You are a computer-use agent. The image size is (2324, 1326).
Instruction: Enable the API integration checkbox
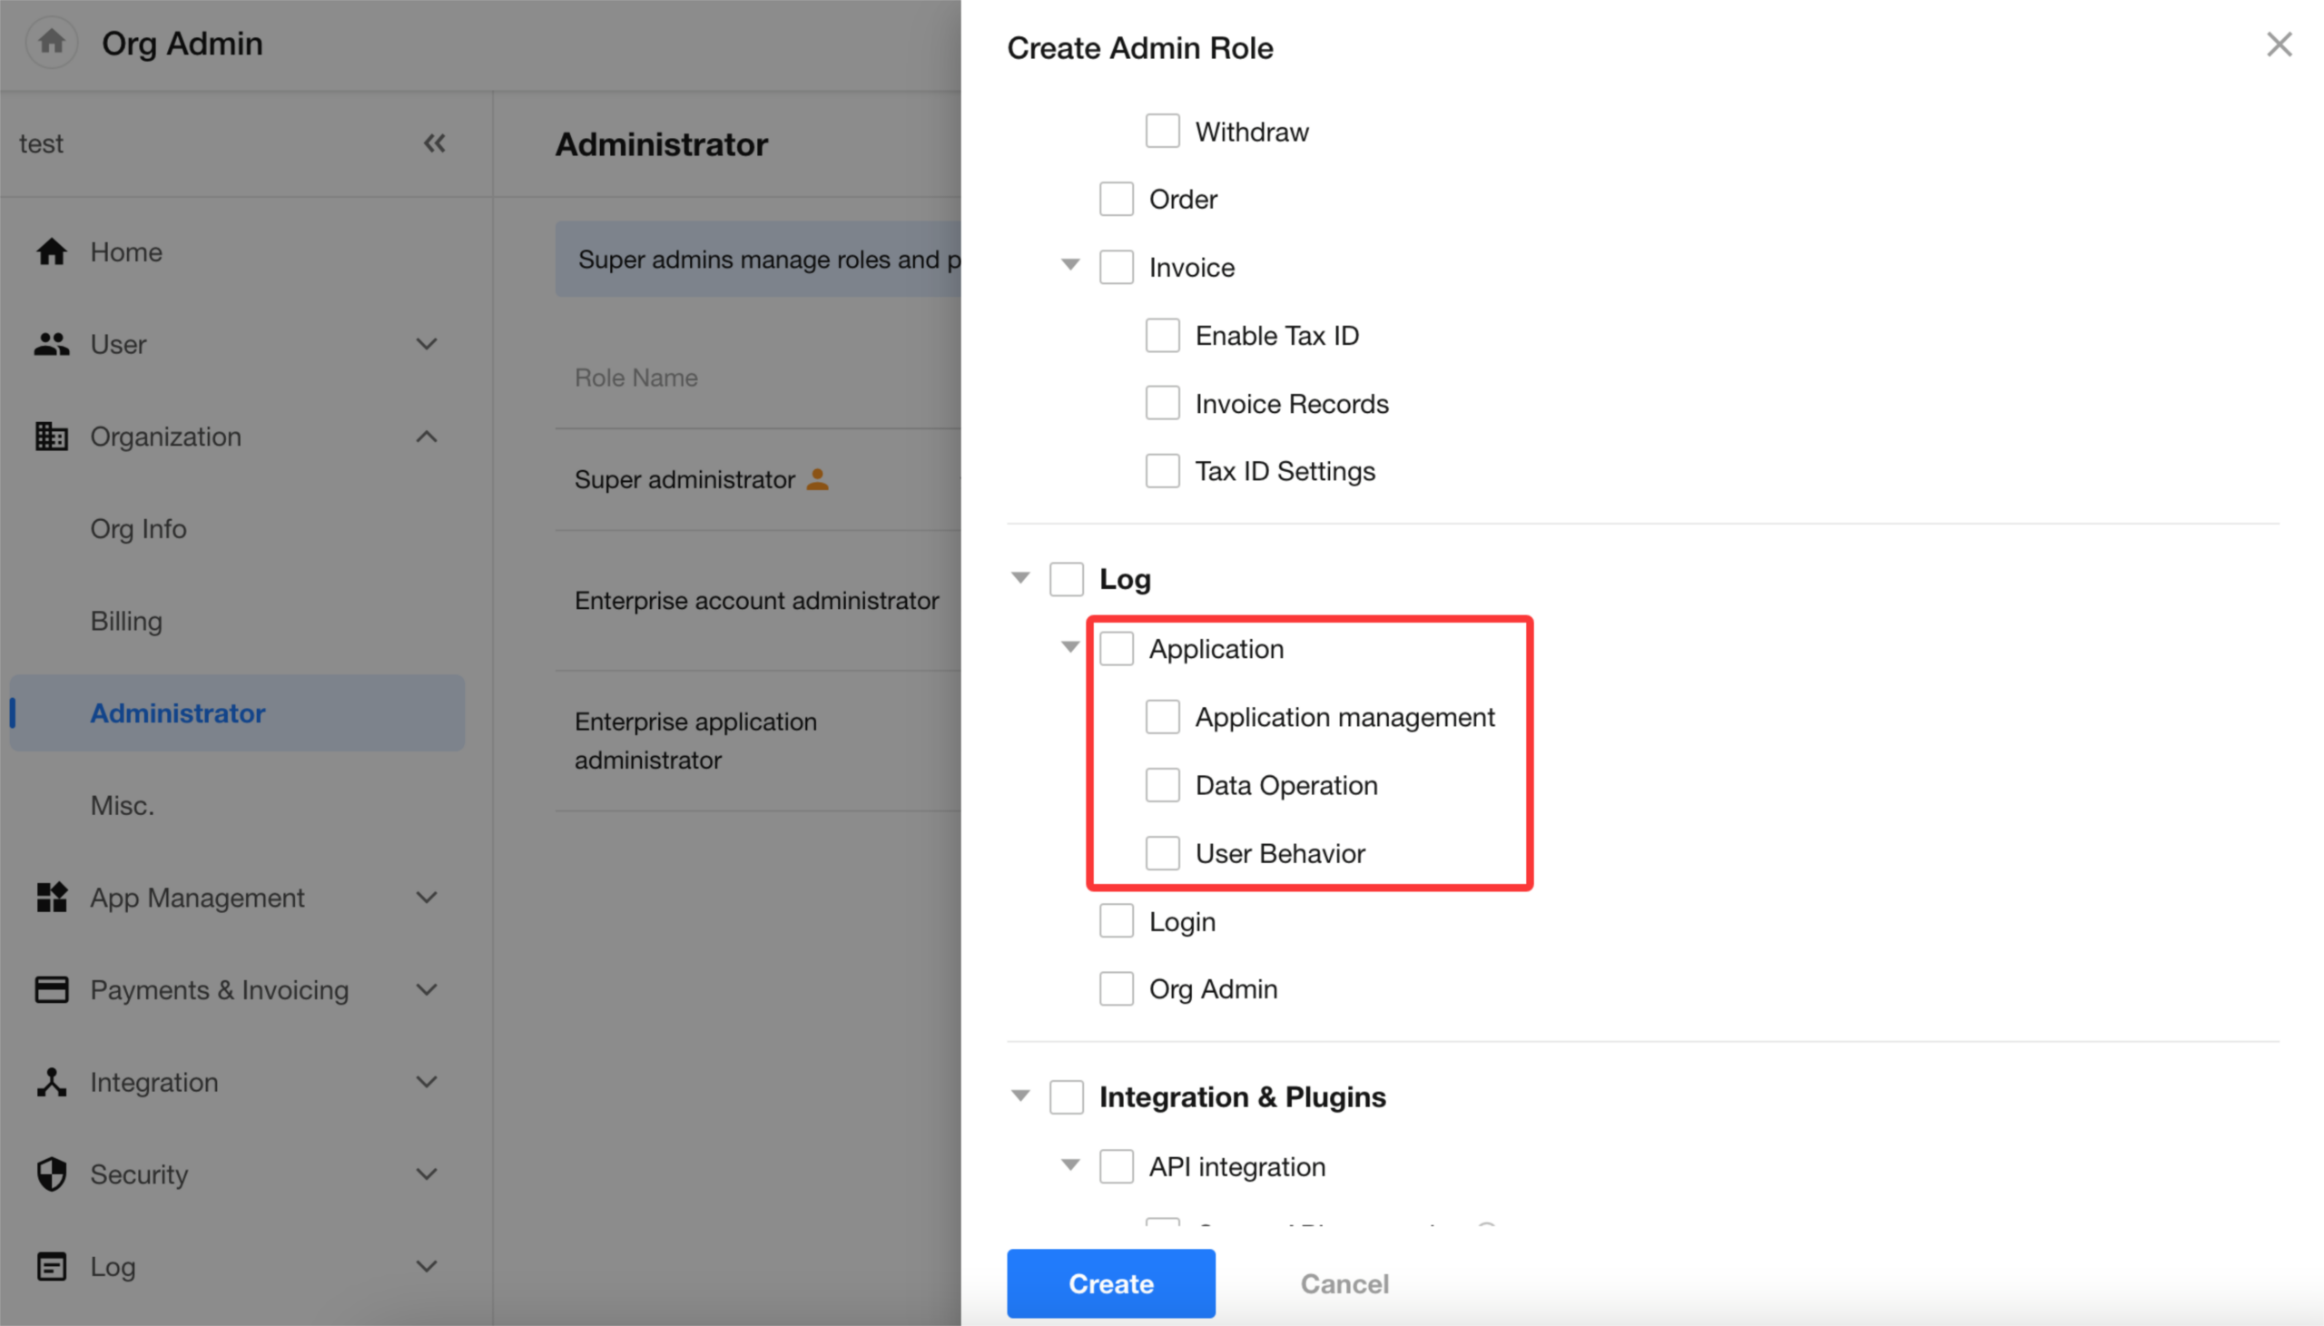pos(1116,1165)
